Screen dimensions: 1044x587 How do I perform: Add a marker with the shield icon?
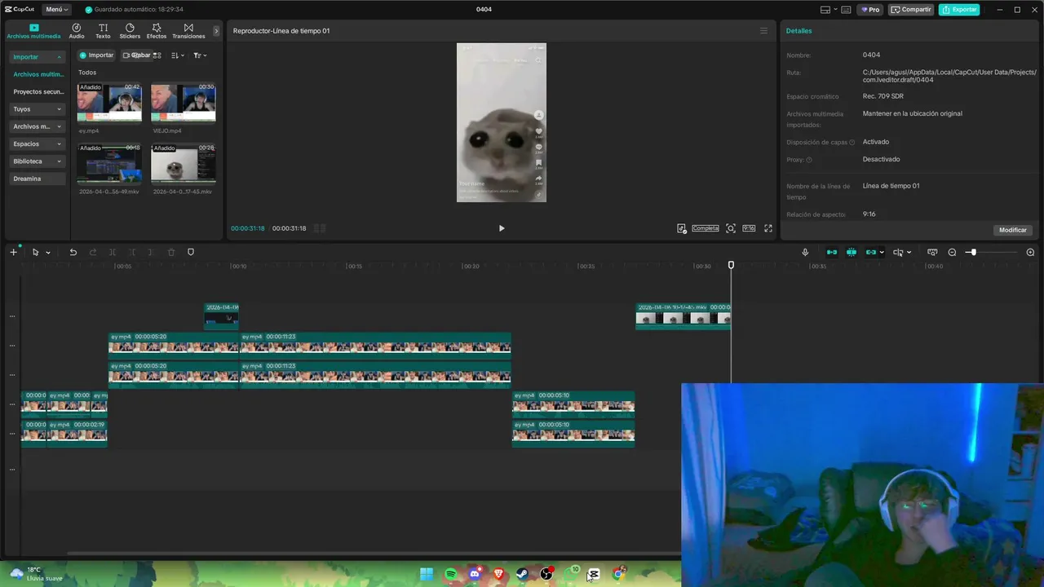click(191, 252)
